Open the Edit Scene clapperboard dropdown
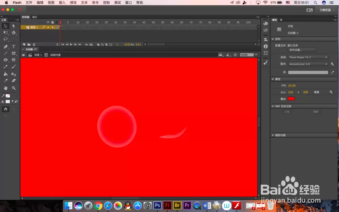 point(221,55)
